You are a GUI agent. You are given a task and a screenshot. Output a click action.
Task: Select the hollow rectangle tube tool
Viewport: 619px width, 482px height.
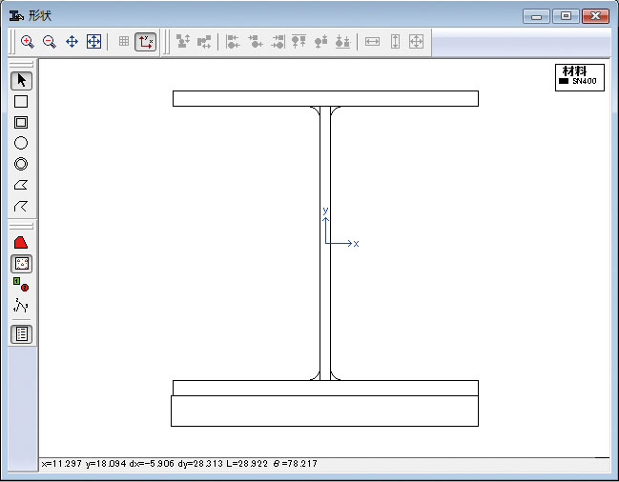click(21, 123)
